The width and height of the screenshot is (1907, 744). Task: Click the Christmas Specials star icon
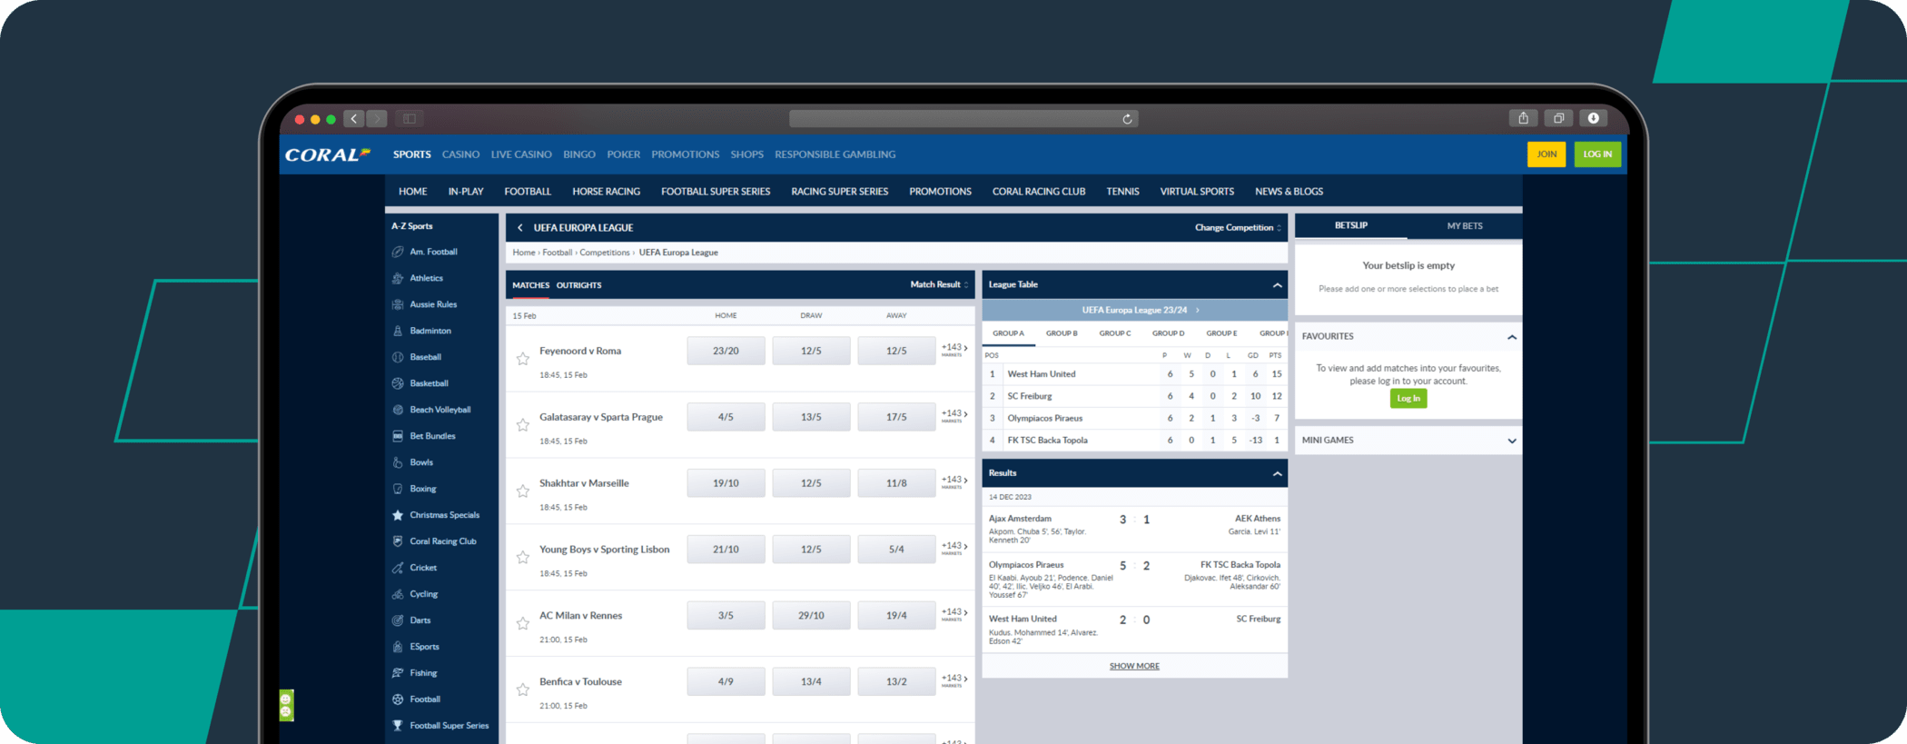coord(398,515)
